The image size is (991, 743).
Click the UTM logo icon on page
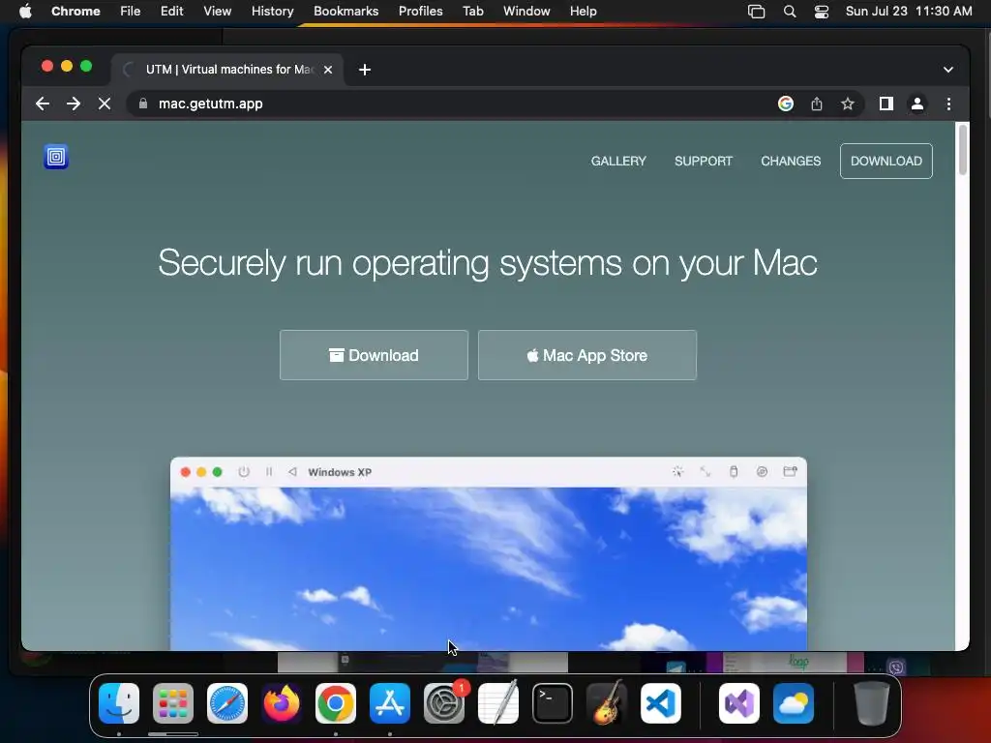click(55, 157)
